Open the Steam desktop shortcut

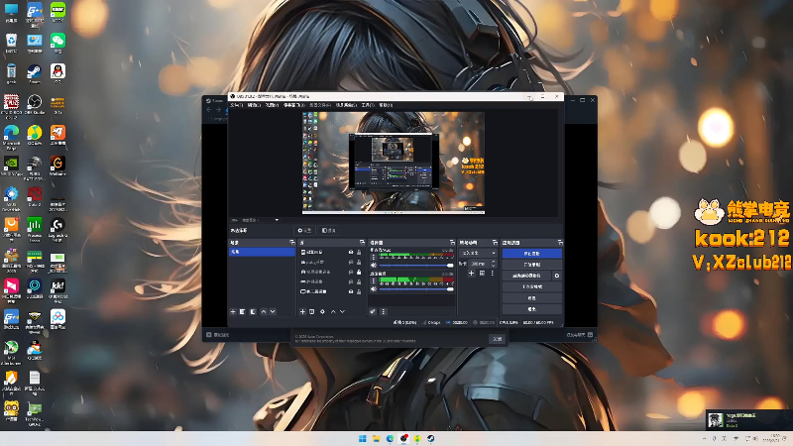[x=35, y=73]
